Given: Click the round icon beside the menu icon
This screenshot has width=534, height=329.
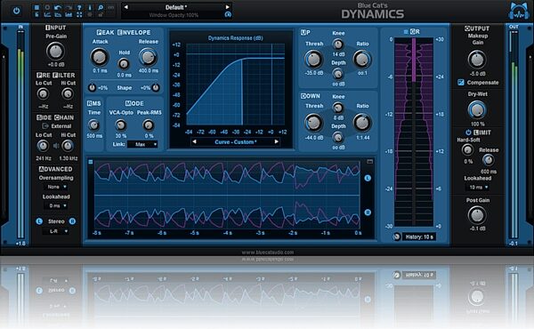Looking at the screenshot, I should coord(47,7).
